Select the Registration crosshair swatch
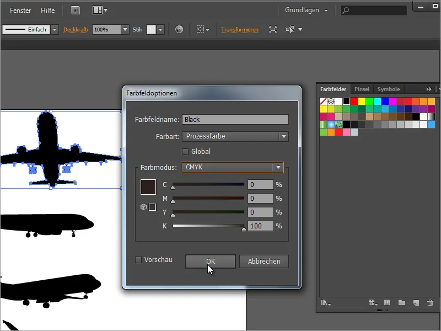The width and height of the screenshot is (441, 331). click(331, 101)
